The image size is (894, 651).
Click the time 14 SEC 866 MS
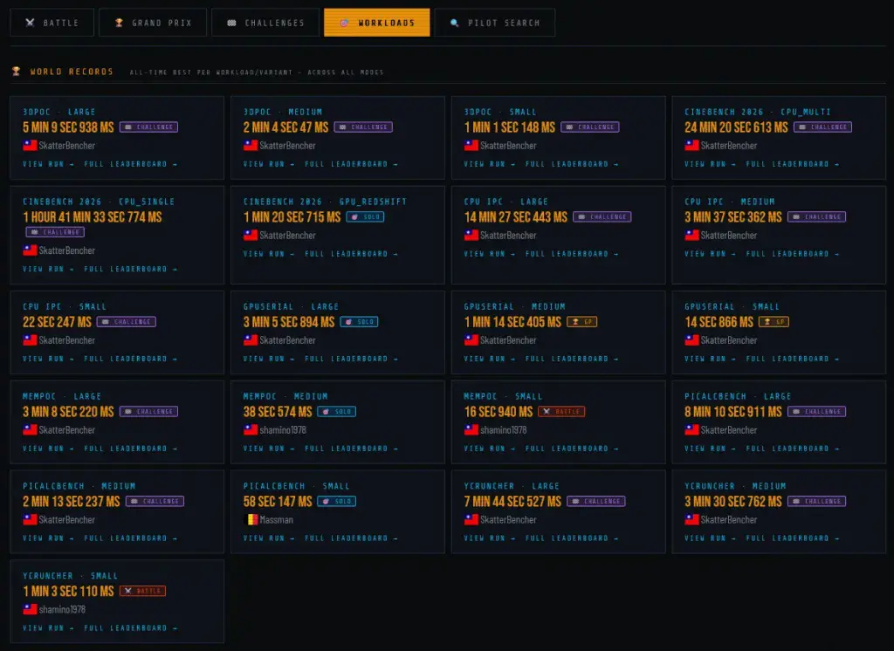click(719, 321)
